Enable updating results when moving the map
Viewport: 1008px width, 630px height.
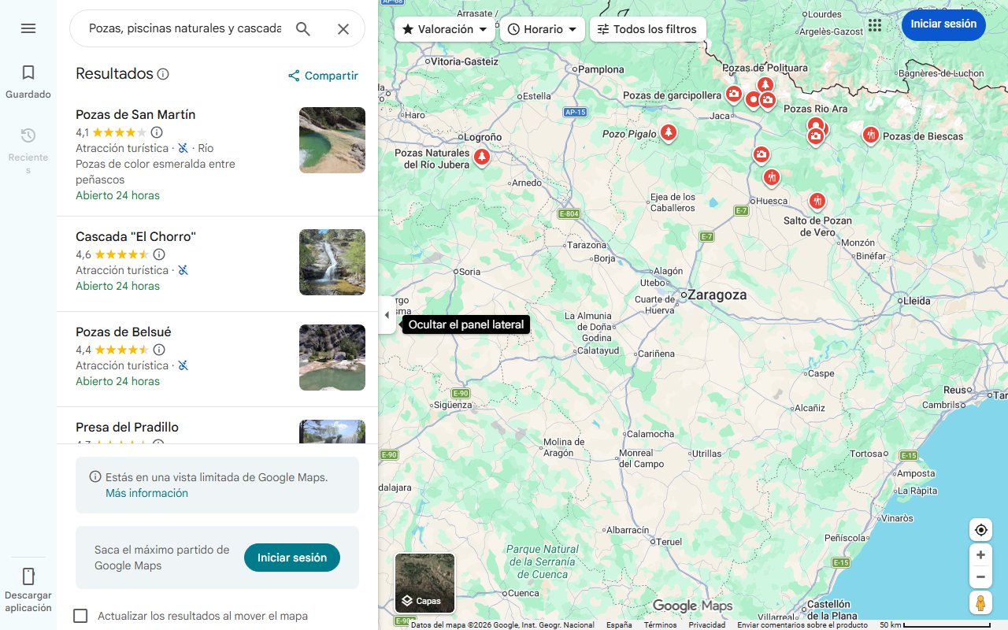click(x=80, y=616)
